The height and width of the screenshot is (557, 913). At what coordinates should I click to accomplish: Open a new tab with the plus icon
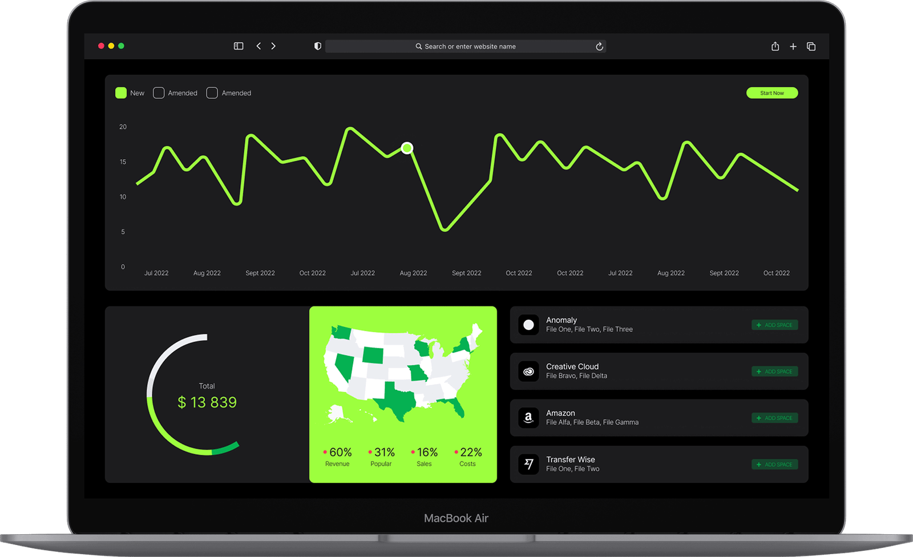coord(793,46)
